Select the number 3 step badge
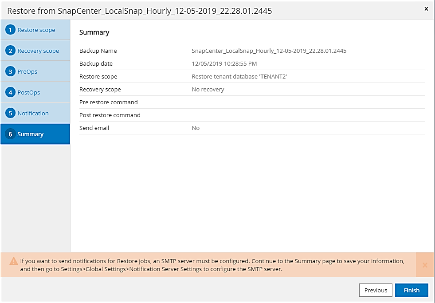The height and width of the screenshot is (303, 435). (x=10, y=72)
